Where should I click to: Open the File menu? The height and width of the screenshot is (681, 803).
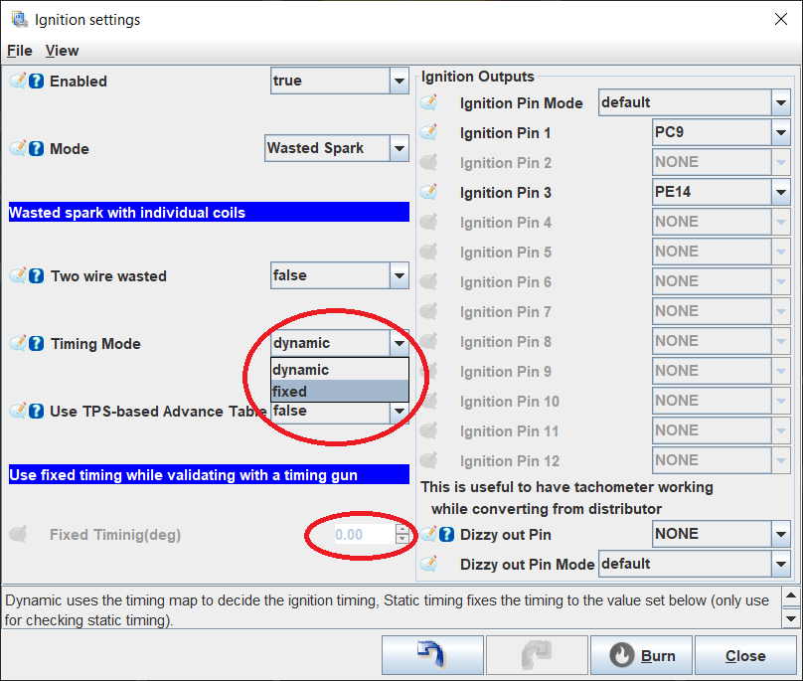pos(19,51)
